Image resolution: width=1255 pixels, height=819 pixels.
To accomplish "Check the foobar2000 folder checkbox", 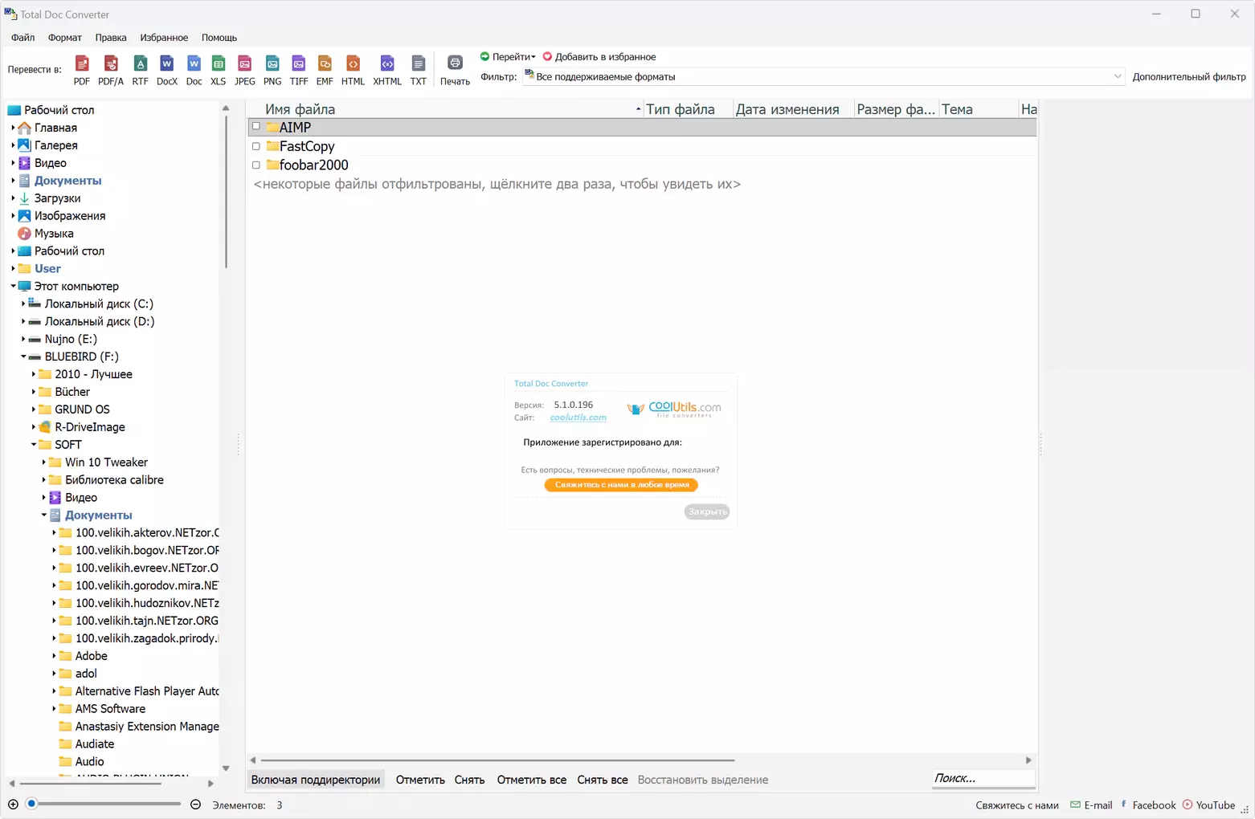I will [x=256, y=165].
